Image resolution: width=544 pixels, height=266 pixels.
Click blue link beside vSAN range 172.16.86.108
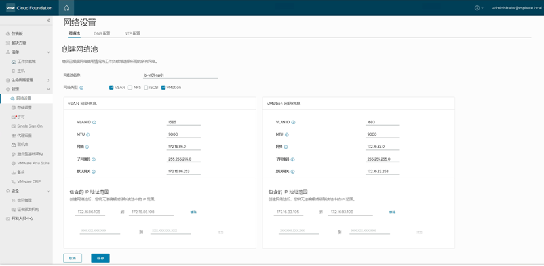tap(193, 212)
